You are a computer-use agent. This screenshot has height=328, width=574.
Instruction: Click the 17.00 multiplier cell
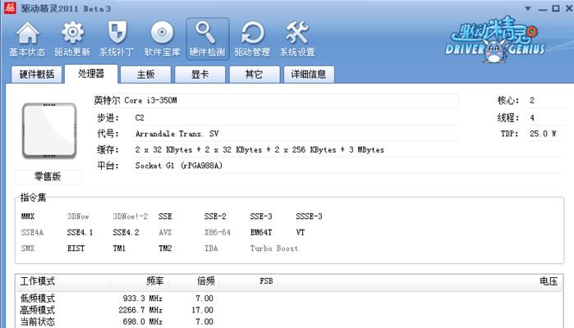203,310
